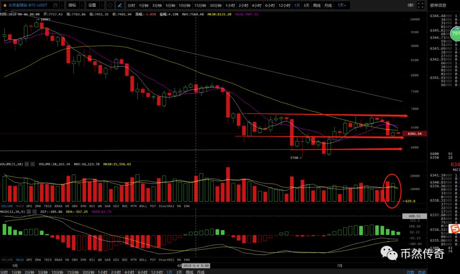
Task: Switch MACD panel indicator to DMA
Action: [x=38, y=260]
